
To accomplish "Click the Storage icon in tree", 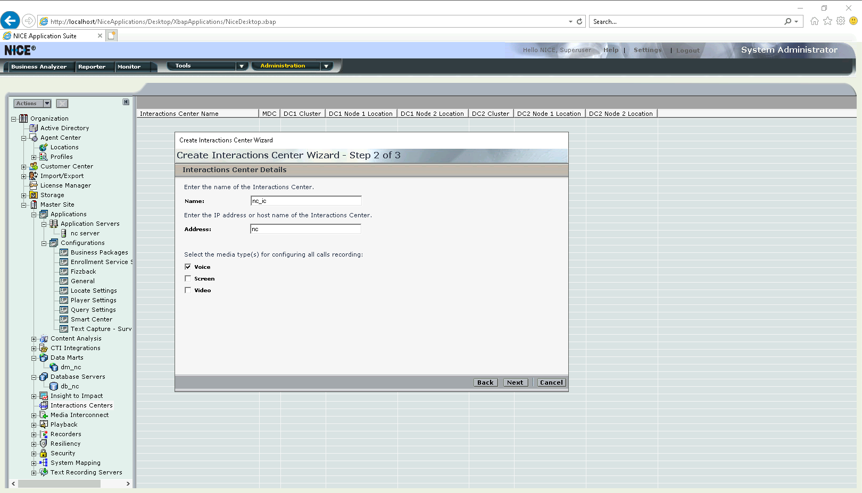I will pyautogui.click(x=34, y=195).
